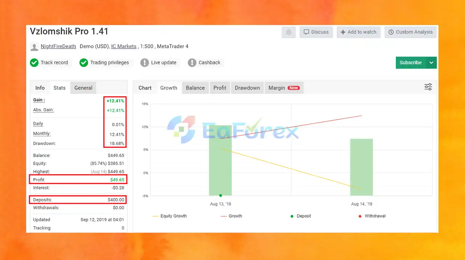This screenshot has height=260, width=465.
Task: Click the green deposit dot on the chart
Action: pos(221,195)
